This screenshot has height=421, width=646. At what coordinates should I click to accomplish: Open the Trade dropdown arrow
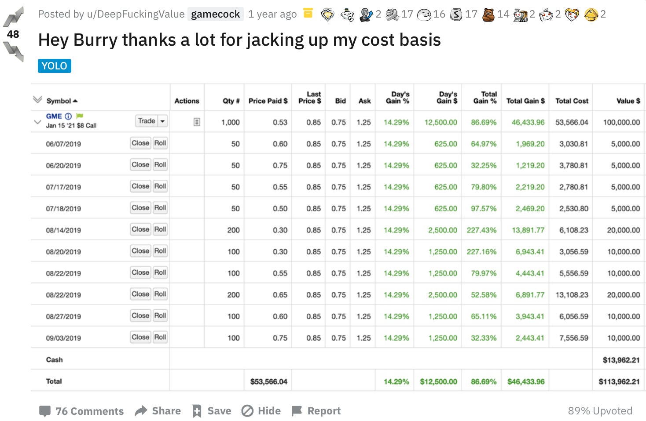pyautogui.click(x=162, y=121)
